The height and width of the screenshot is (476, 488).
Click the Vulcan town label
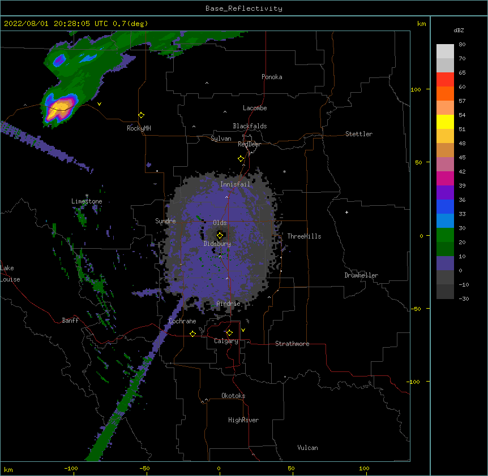click(307, 448)
